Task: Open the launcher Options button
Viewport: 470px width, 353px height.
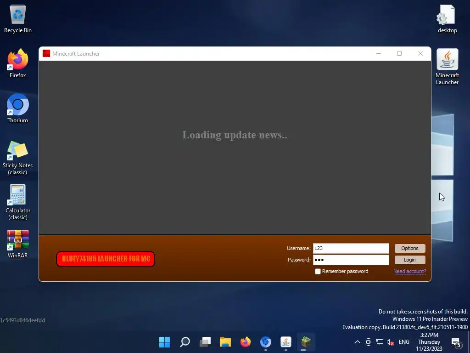Action: (x=410, y=248)
